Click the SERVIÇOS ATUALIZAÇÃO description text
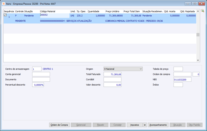Screen dimensions: 207x131 click(x=79, y=21)
